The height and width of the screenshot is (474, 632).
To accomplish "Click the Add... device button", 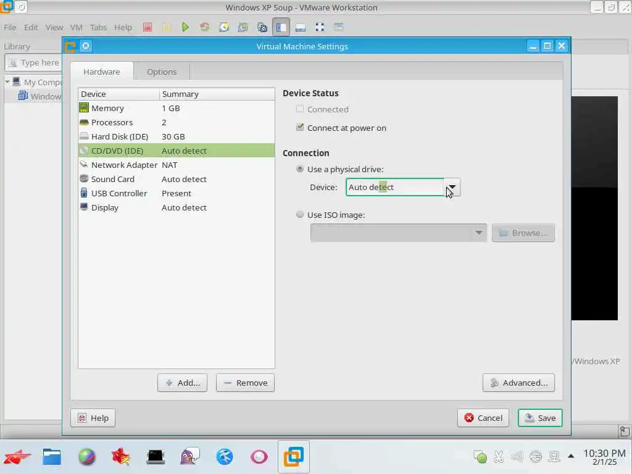I will (182, 383).
